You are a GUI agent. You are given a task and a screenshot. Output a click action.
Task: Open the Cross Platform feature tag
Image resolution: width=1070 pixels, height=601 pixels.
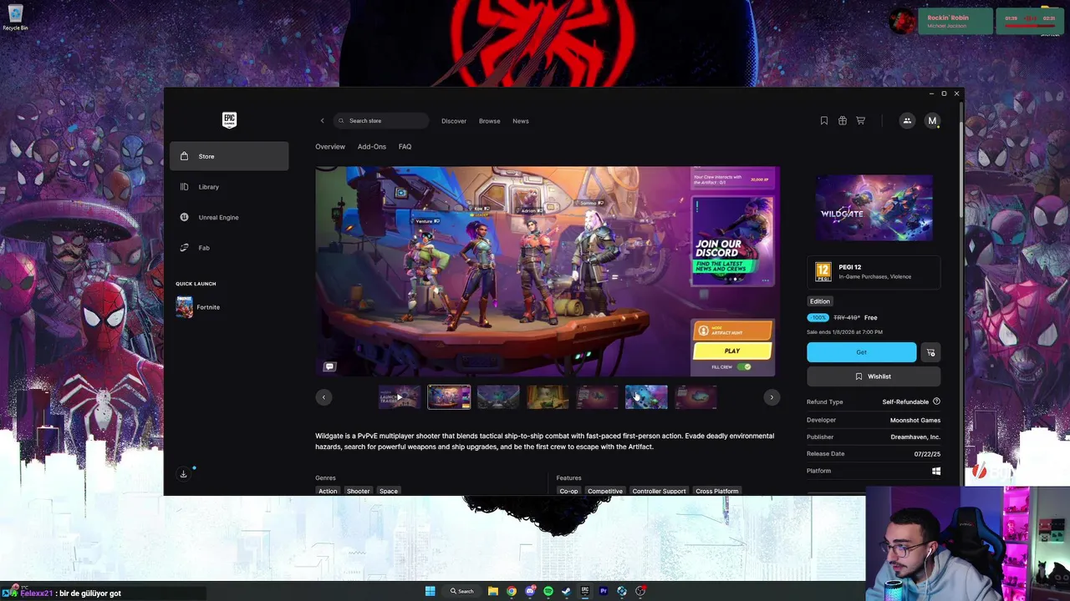click(717, 491)
